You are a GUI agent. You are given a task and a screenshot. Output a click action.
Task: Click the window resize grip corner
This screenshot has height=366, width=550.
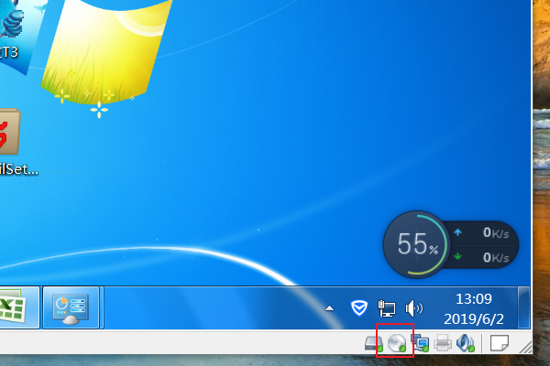tap(525, 347)
